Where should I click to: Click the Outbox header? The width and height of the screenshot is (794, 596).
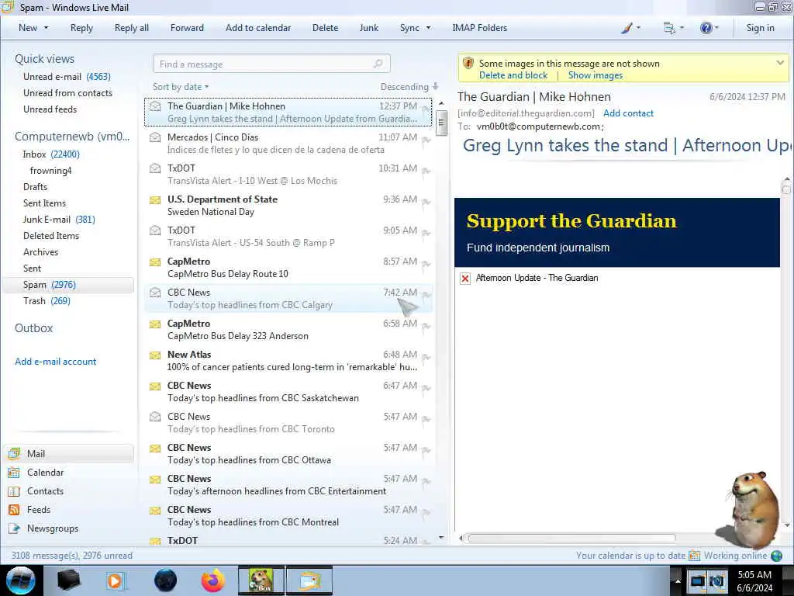coord(34,328)
